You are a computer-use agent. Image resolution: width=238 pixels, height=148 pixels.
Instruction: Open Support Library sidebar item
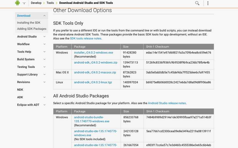click(x=27, y=75)
